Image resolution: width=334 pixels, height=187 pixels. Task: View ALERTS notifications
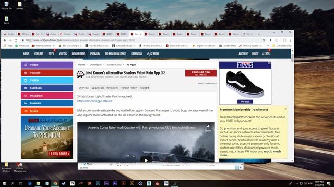click(x=266, y=54)
